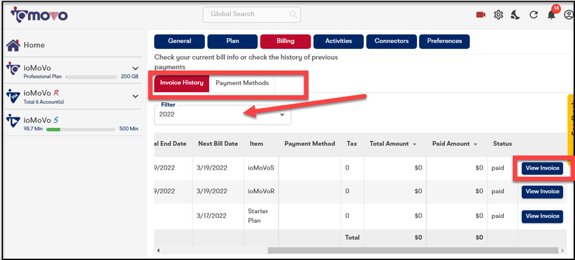Open the General tab
This screenshot has height=260, width=575.
[x=180, y=42]
